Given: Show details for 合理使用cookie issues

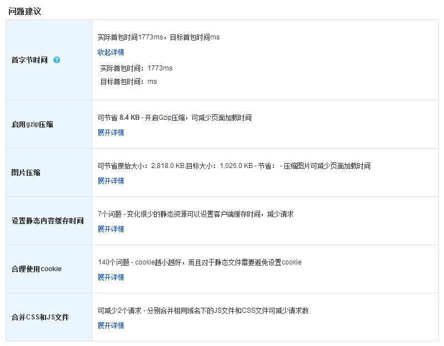Looking at the screenshot, I should click(111, 277).
